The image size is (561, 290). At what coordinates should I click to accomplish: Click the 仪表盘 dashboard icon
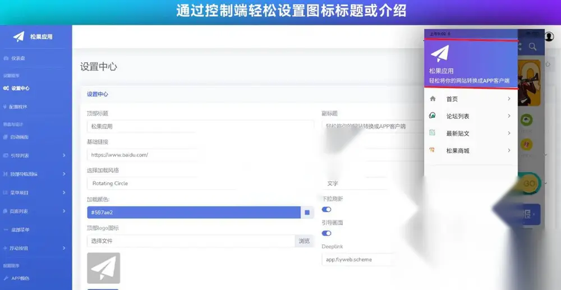(6, 58)
